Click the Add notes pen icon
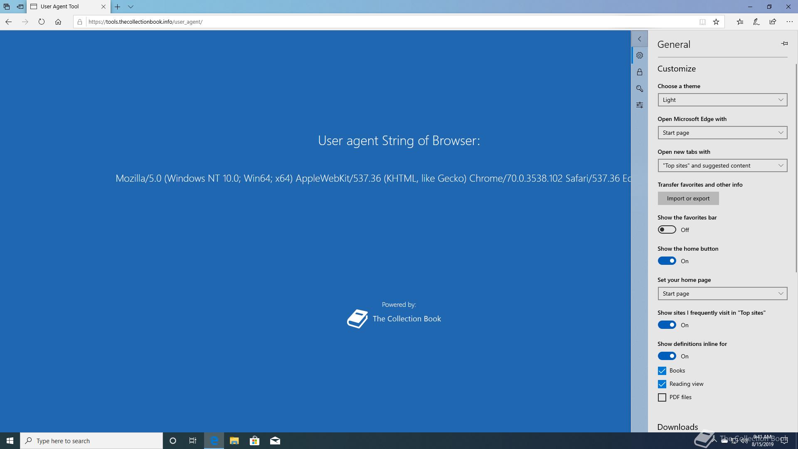This screenshot has width=798, height=449. point(756,22)
